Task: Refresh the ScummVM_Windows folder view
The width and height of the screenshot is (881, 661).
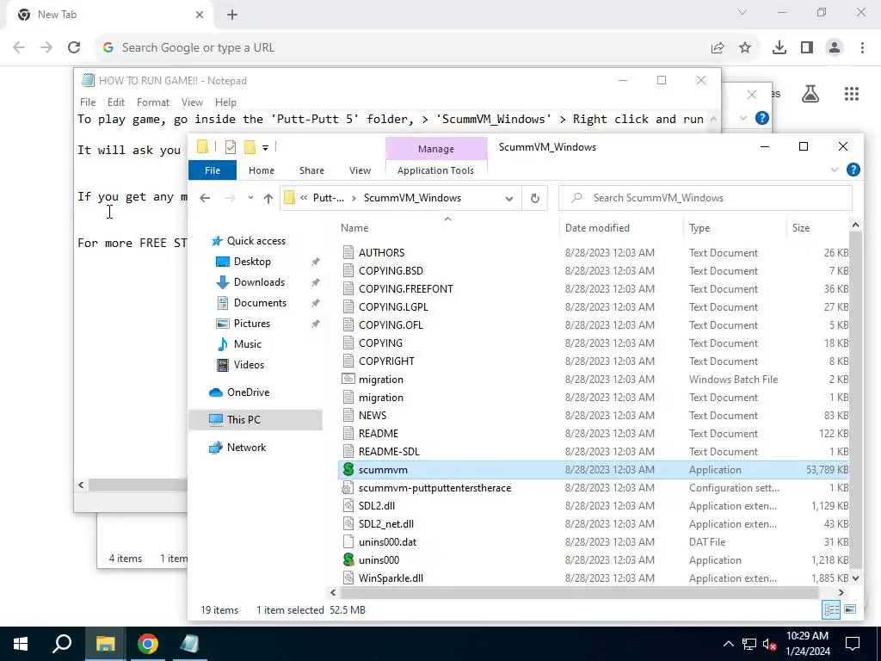Action: (x=535, y=198)
